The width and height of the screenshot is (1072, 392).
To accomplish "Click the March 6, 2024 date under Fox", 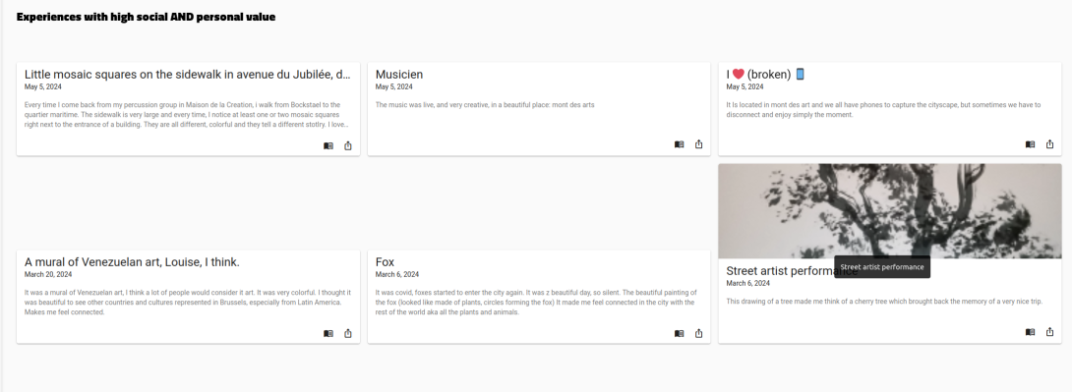I will [397, 274].
